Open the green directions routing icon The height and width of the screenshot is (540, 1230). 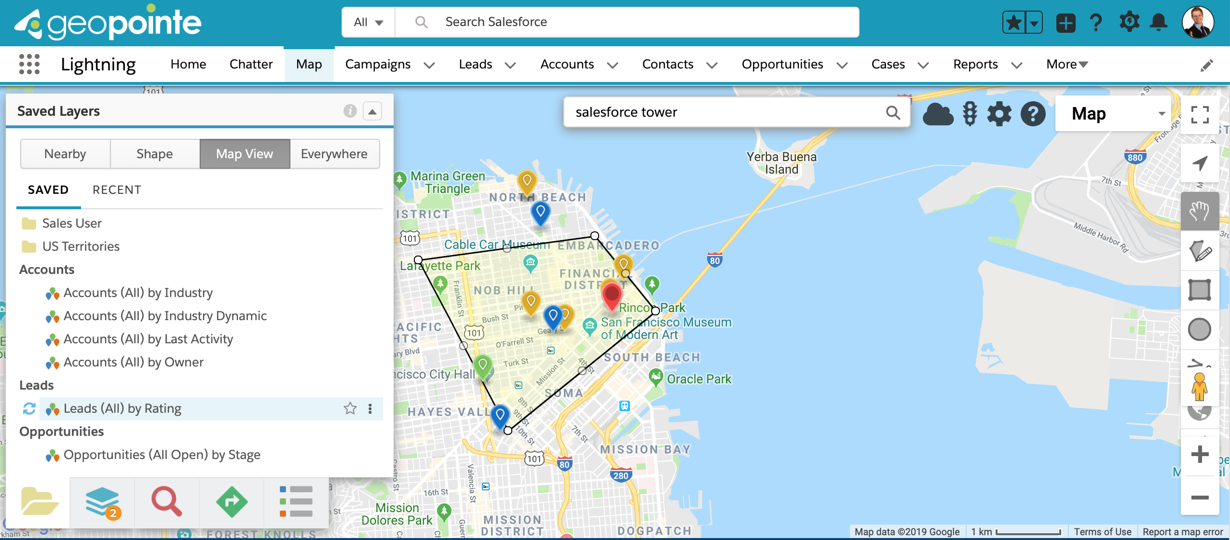point(232,502)
